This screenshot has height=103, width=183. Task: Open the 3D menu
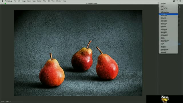click(x=49, y=1)
